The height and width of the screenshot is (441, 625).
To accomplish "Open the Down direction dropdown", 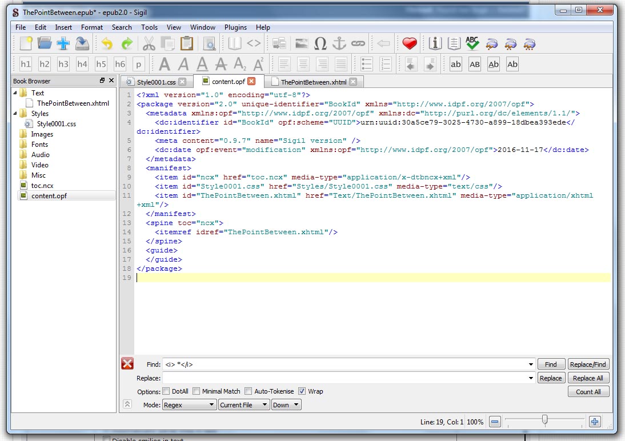I will pyautogui.click(x=286, y=405).
